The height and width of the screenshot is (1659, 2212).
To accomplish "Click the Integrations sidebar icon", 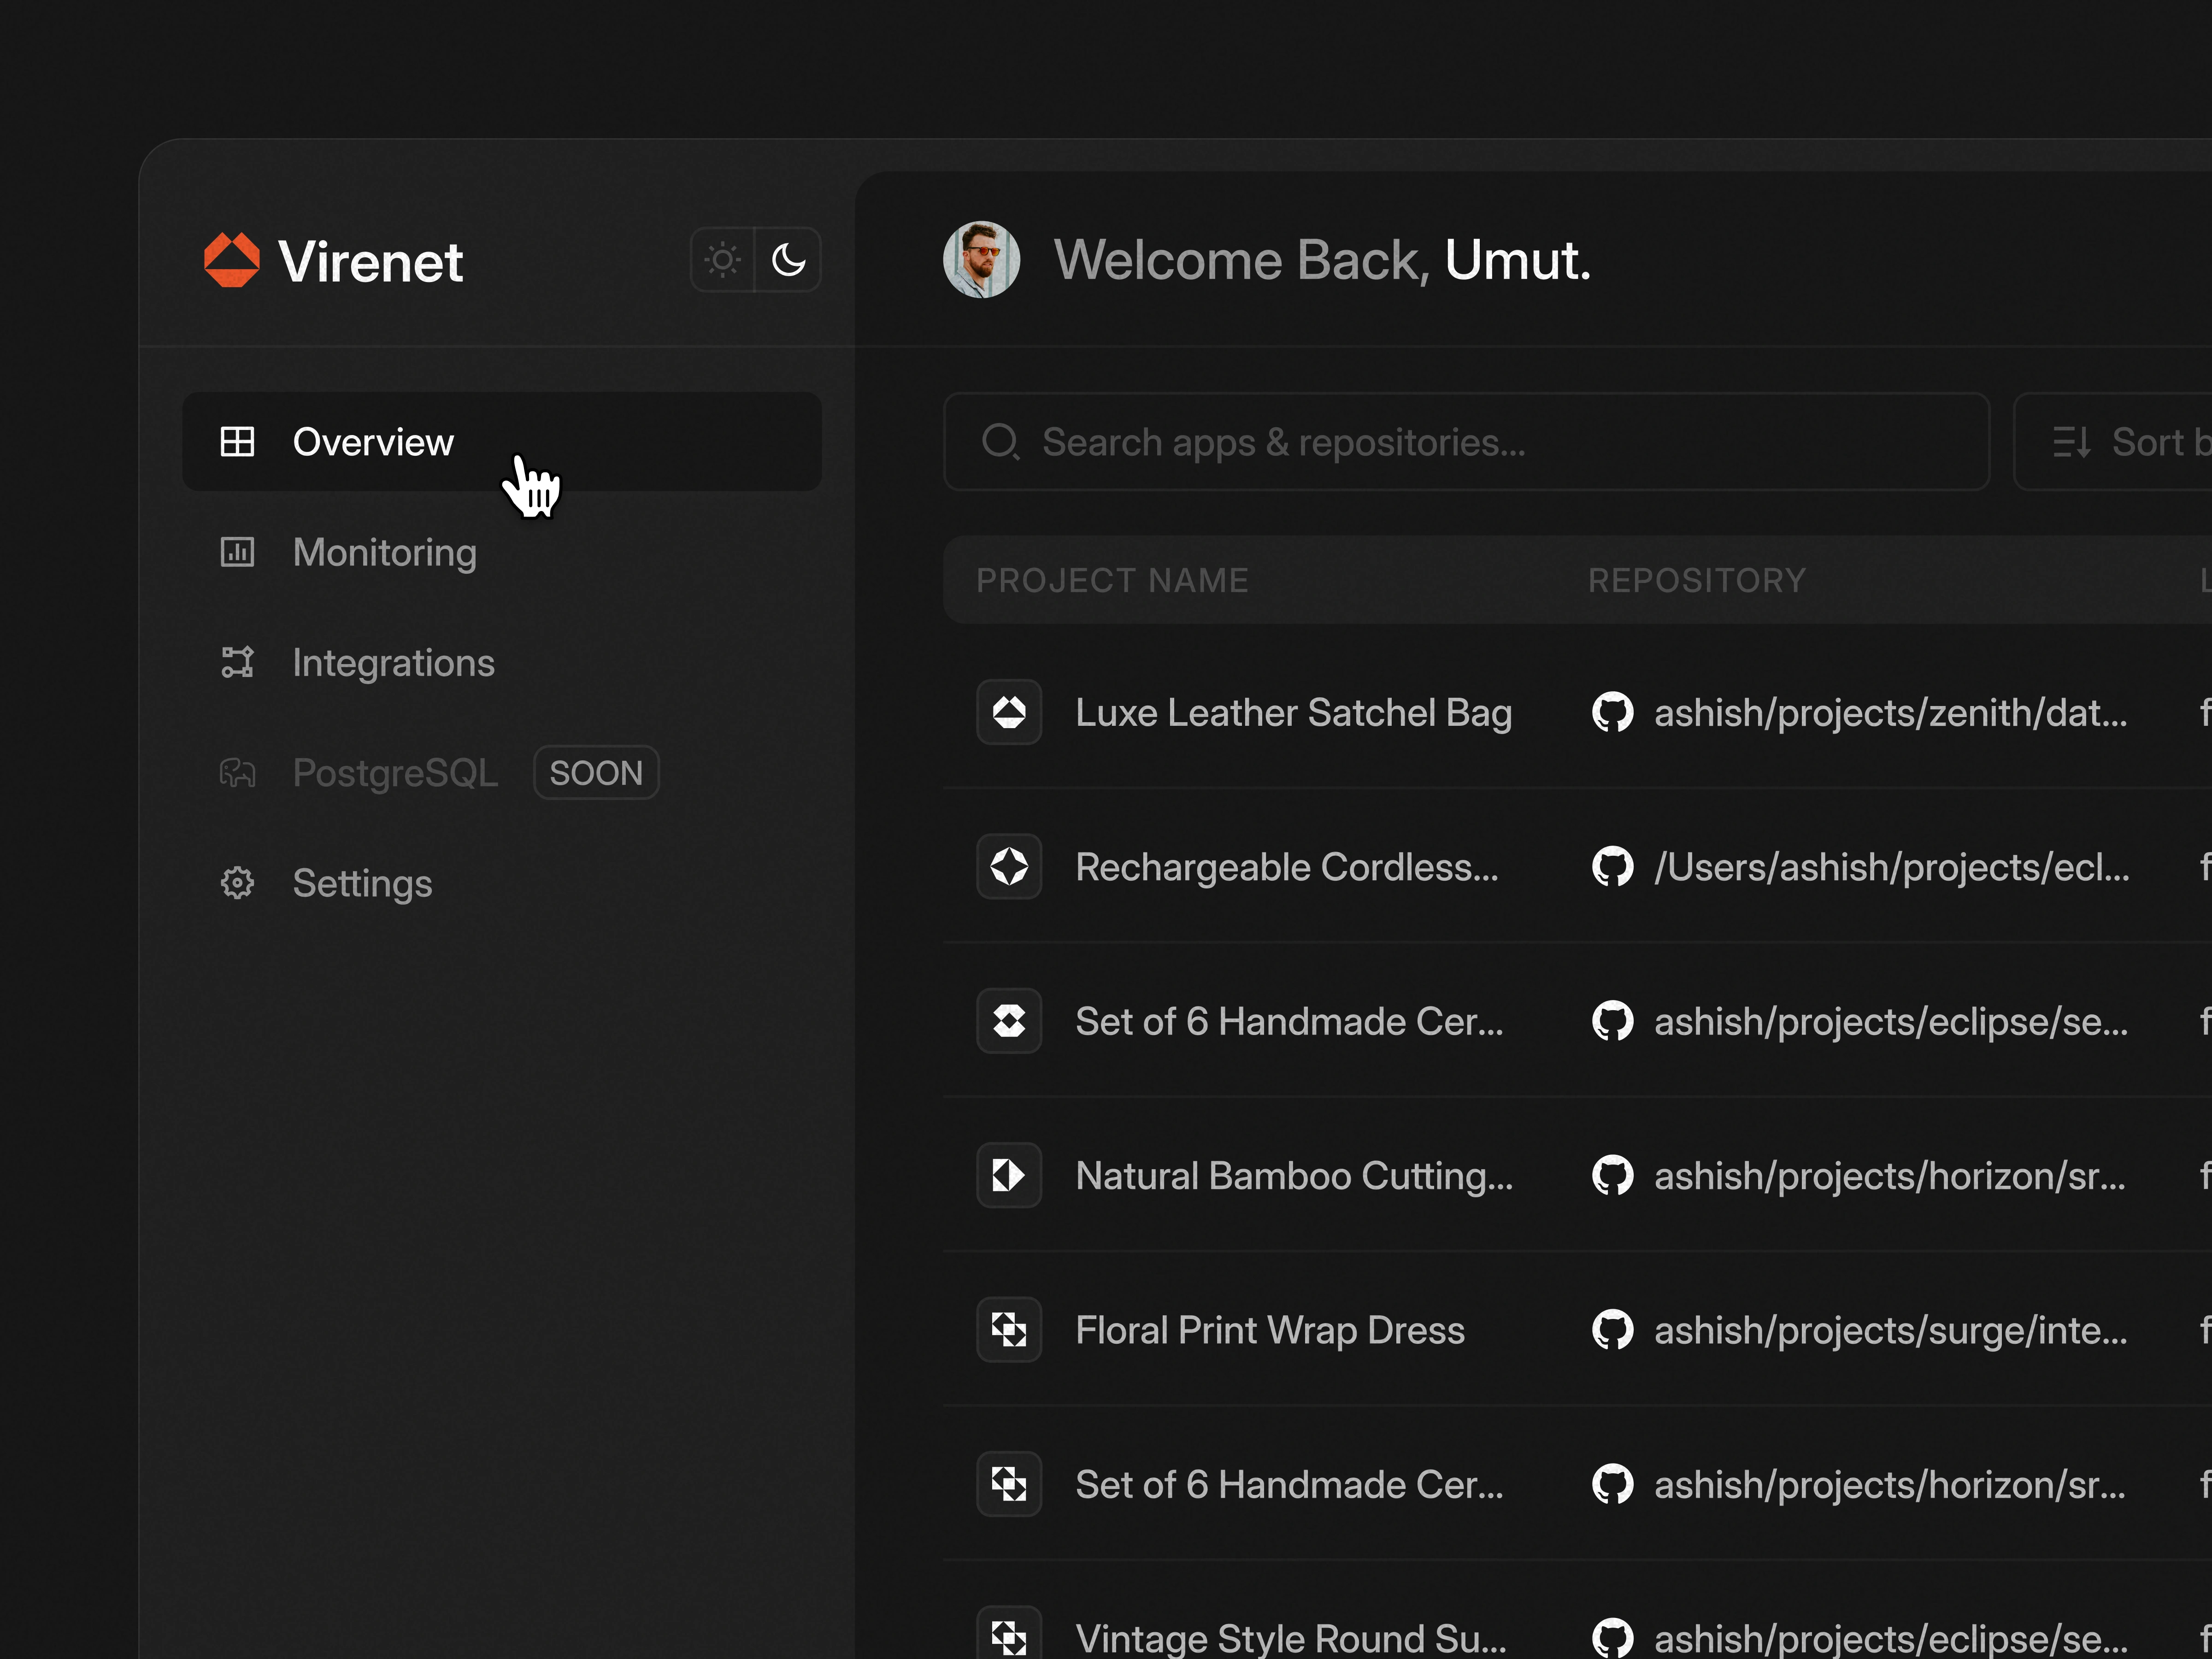I will pyautogui.click(x=237, y=662).
